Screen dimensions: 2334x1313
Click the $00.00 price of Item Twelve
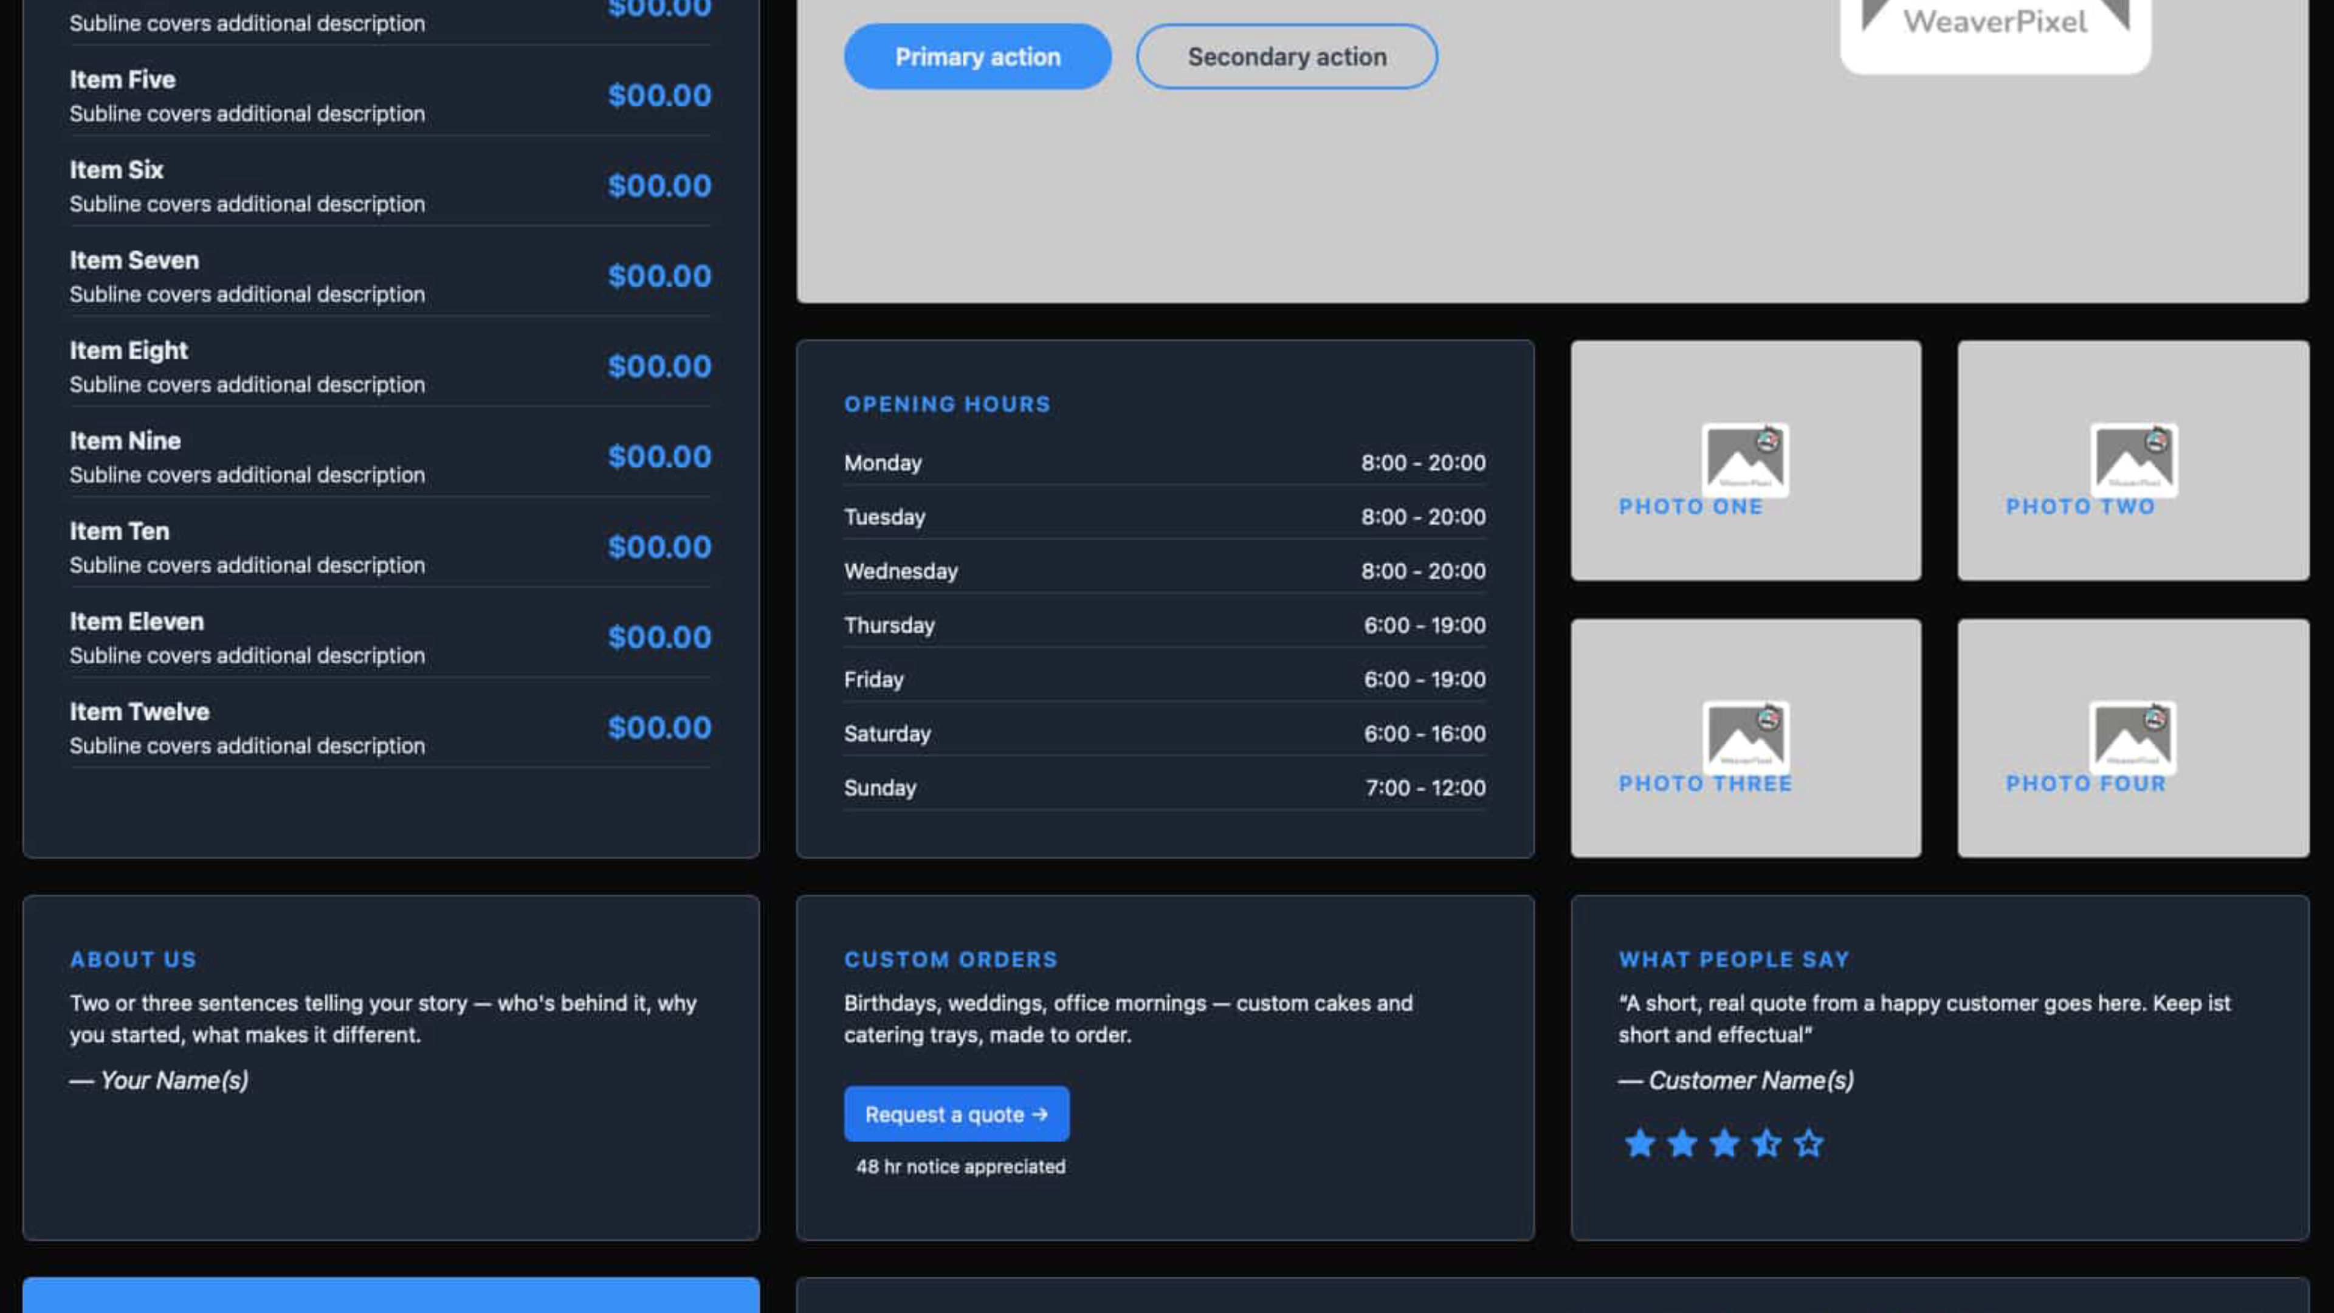tap(659, 728)
